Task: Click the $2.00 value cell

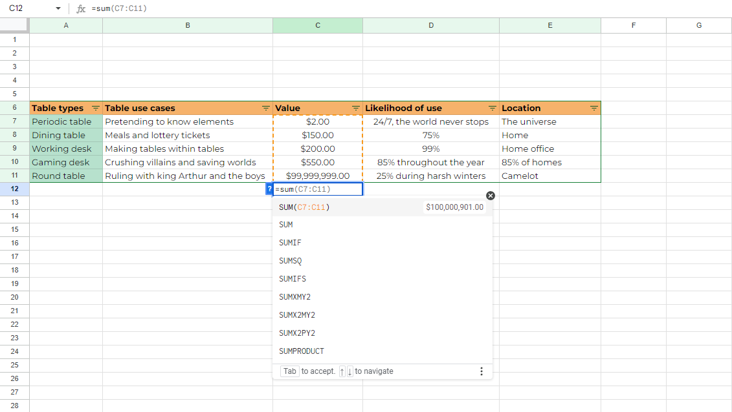Action: tap(317, 121)
